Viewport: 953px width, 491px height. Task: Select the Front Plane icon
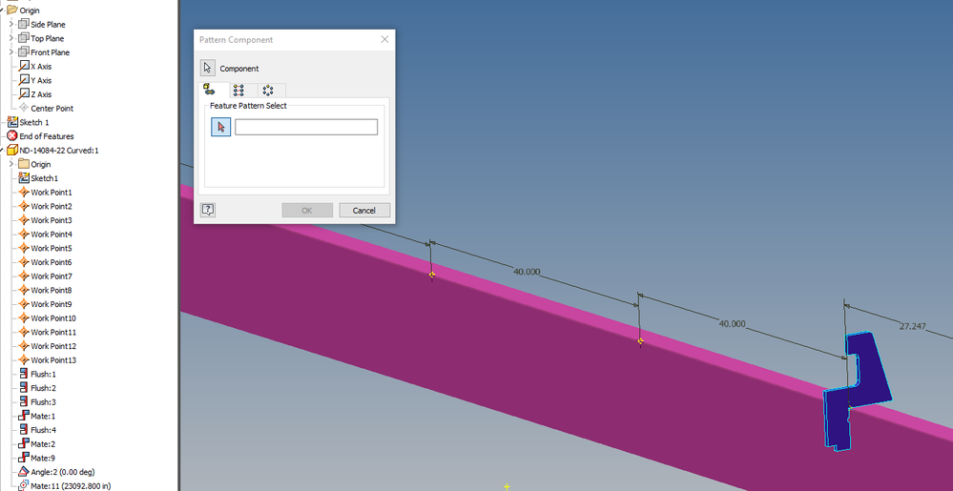[x=24, y=52]
